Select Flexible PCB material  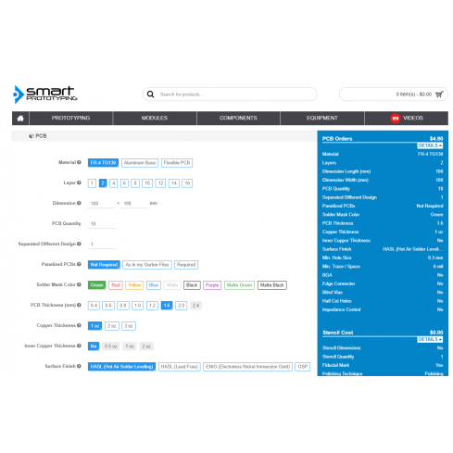[x=177, y=163]
